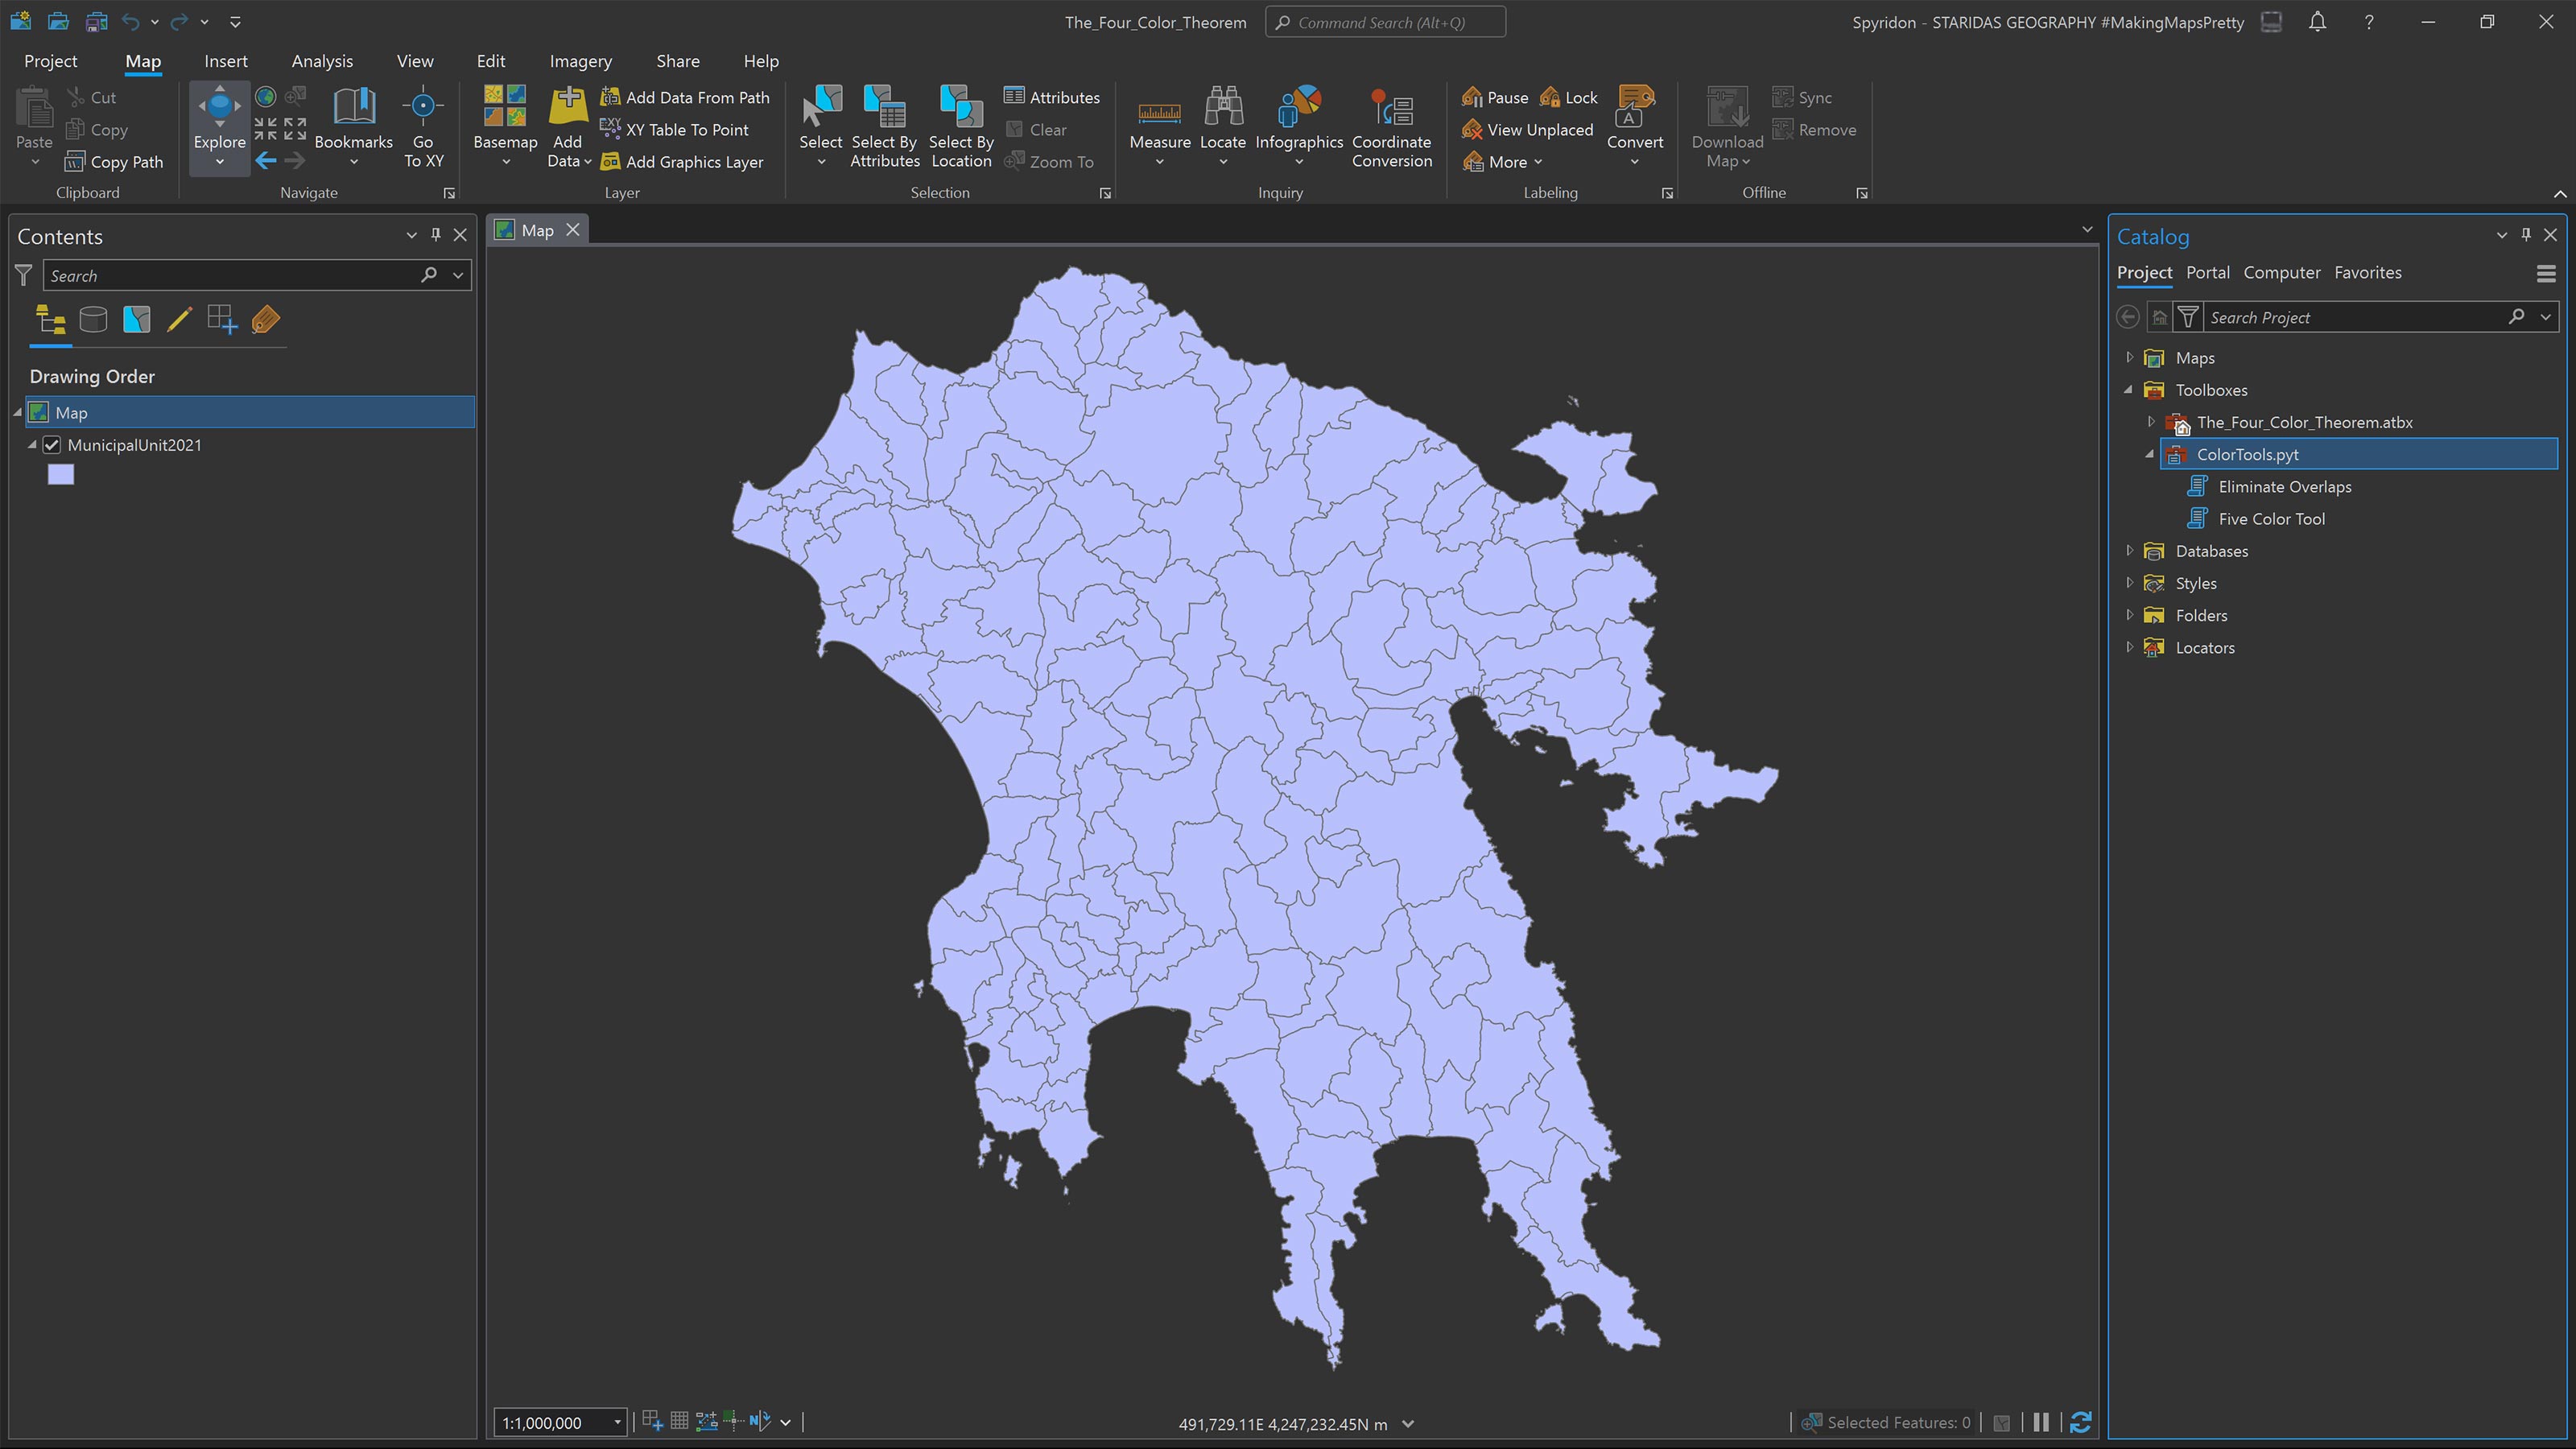
Task: Uncheck the MunicipalUnit2021 layer visibility checkbox
Action: (x=52, y=445)
